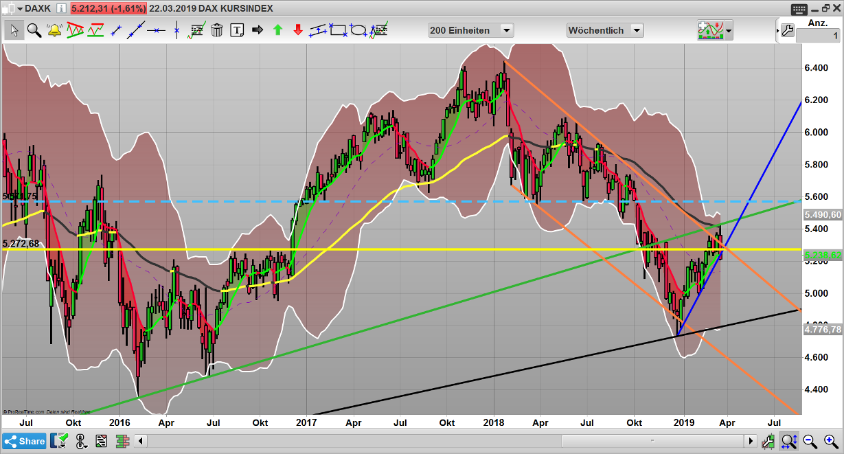Screen dimensions: 844x454
Task: Select the parallel channel drawing tool
Action: 318,30
